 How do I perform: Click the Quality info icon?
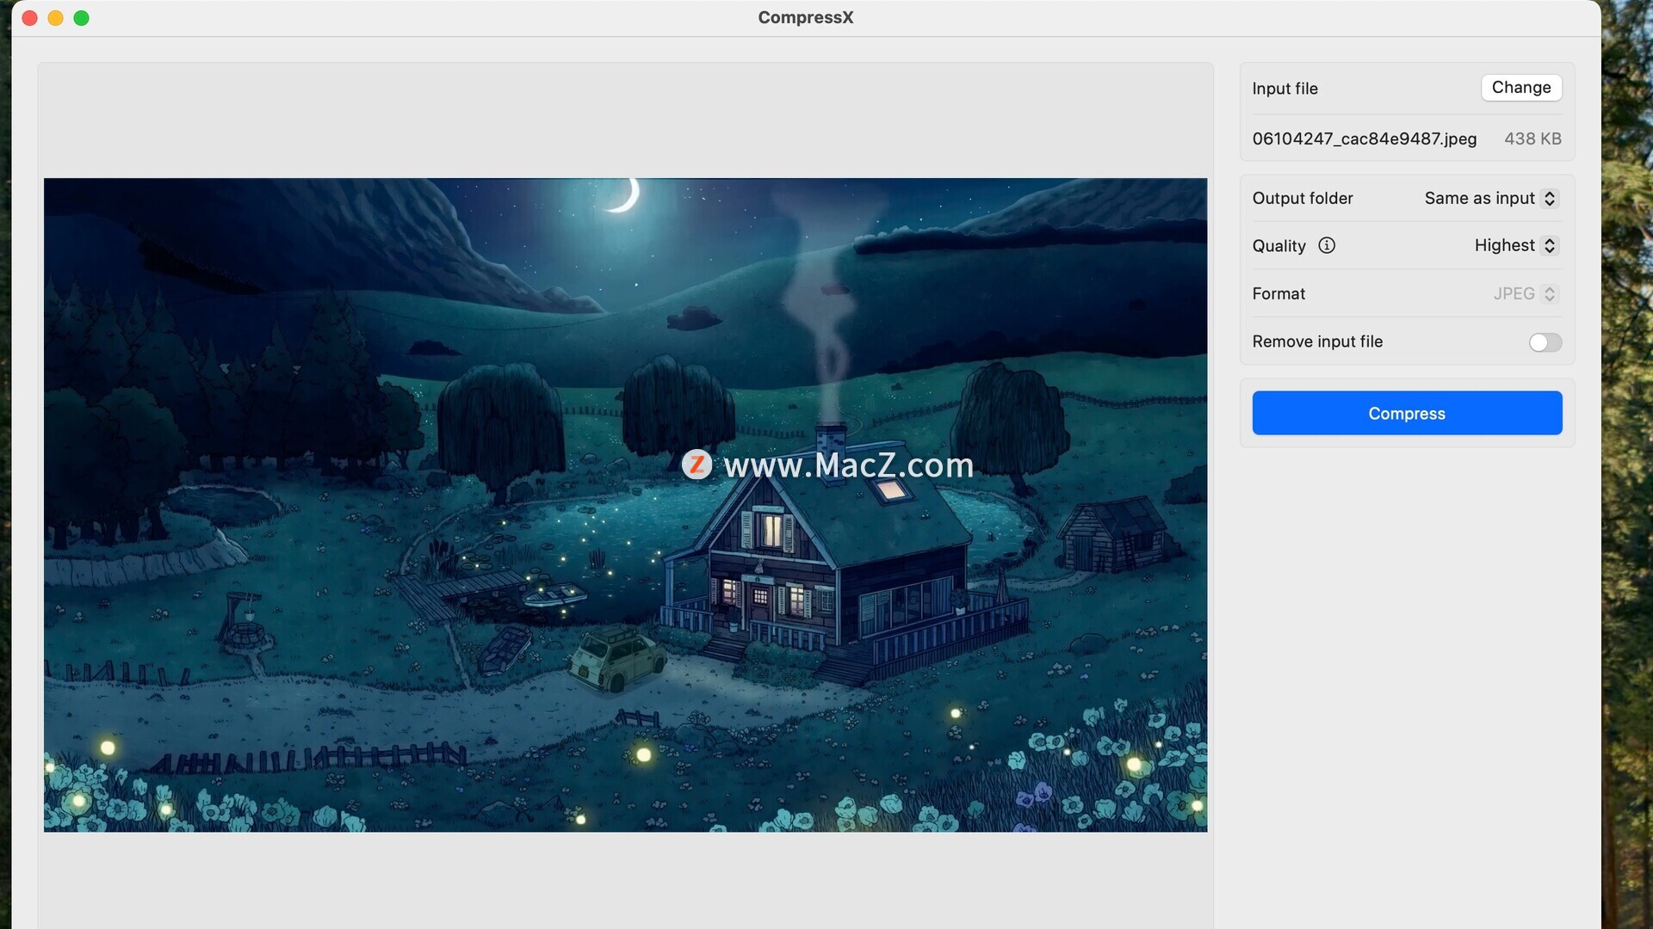[x=1327, y=245]
